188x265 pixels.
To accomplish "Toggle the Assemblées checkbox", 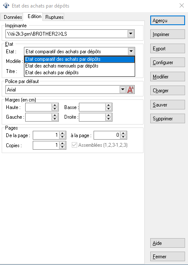I will [74, 145].
